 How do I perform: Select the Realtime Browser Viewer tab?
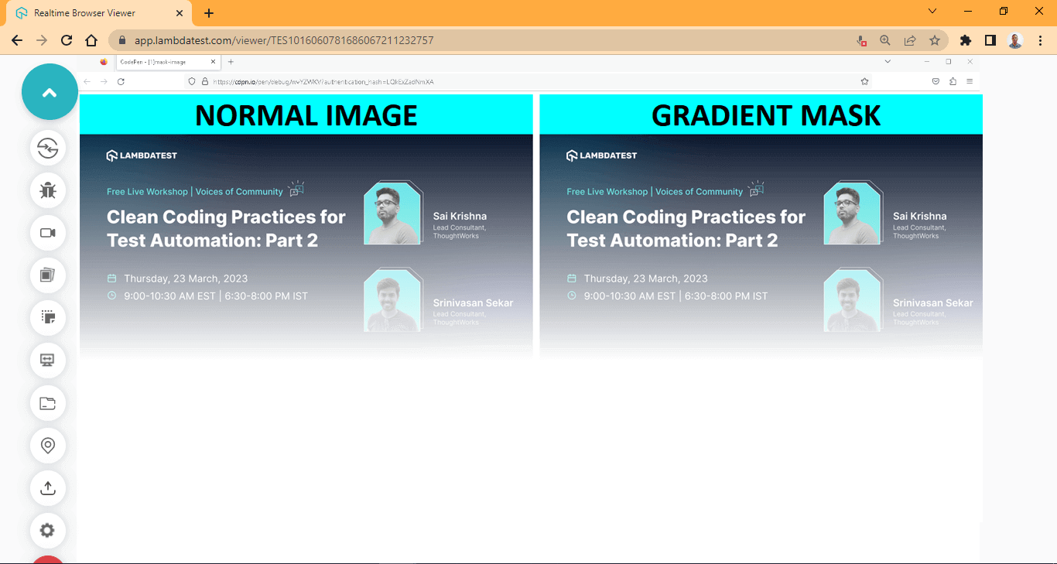[x=99, y=13]
